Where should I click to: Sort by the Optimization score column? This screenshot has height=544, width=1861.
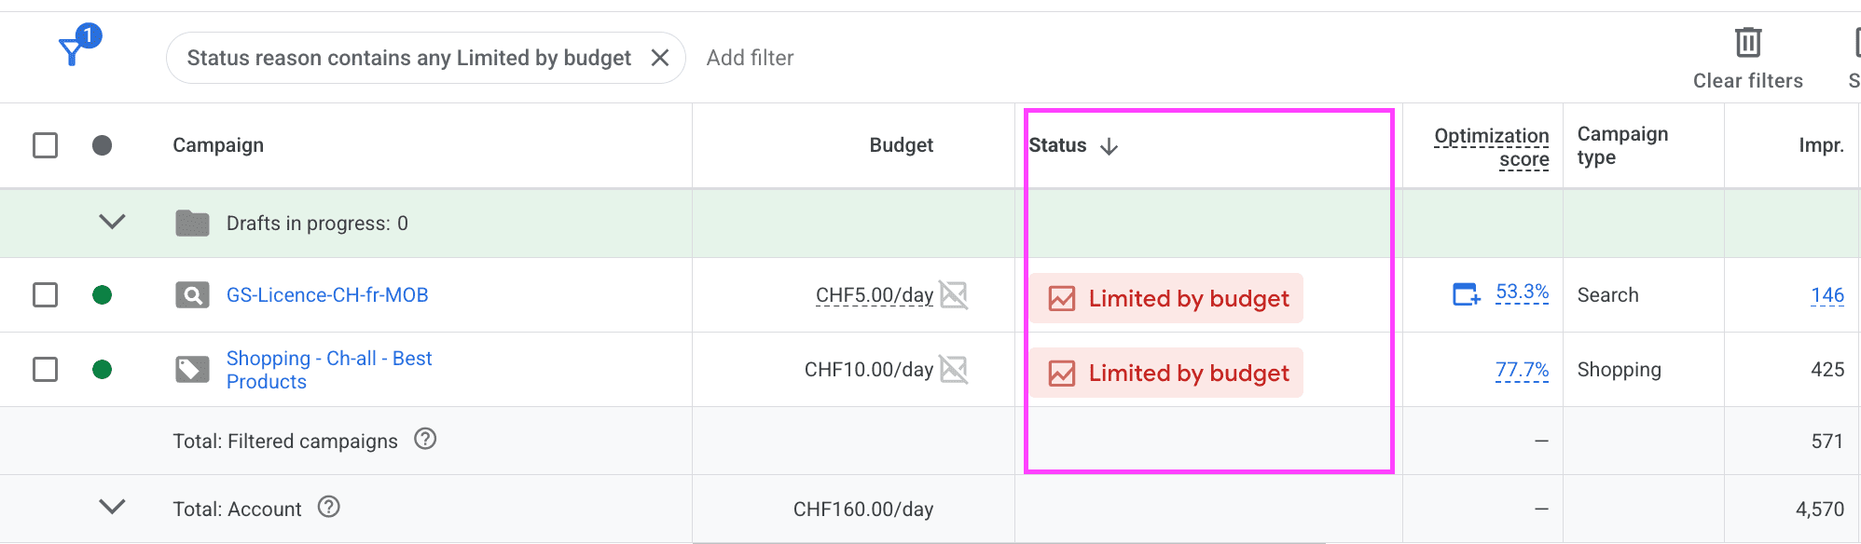(1492, 147)
